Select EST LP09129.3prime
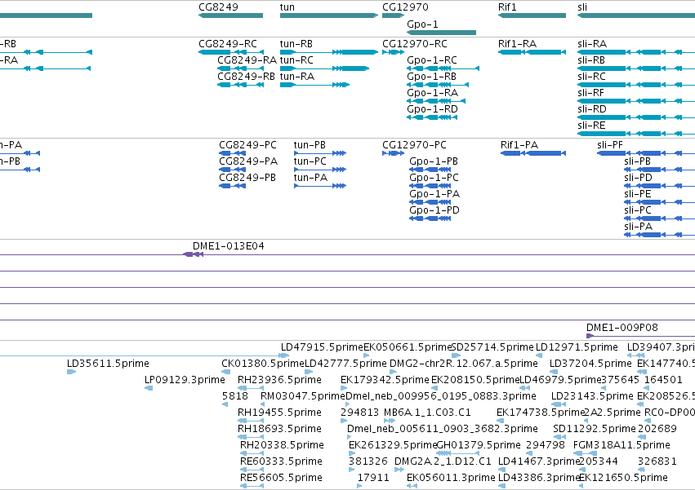This screenshot has width=695, height=490. pyautogui.click(x=149, y=388)
